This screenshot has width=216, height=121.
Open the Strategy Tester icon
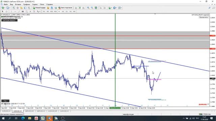pyautogui.click(x=29, y=8)
